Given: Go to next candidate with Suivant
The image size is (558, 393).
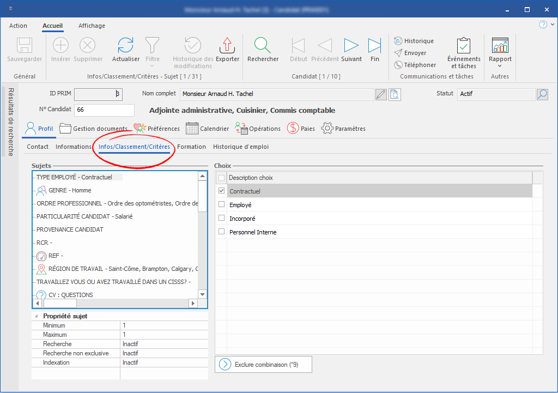Looking at the screenshot, I should click(x=351, y=46).
